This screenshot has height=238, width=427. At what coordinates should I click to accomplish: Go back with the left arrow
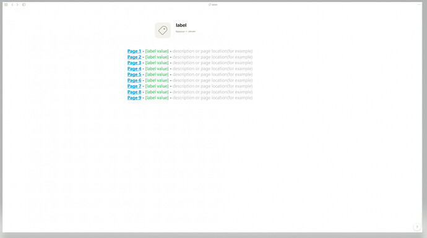pyautogui.click(x=12, y=4)
